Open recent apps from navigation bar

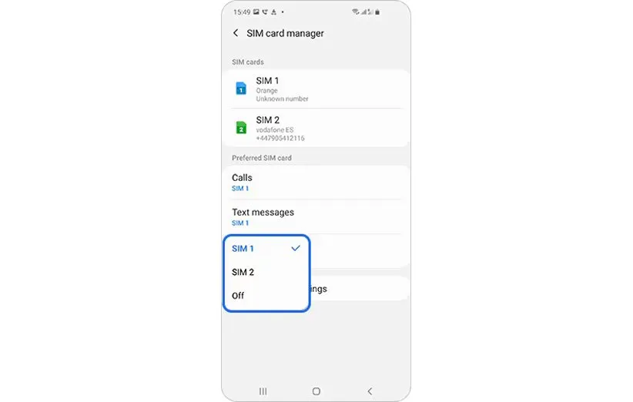[x=263, y=391]
